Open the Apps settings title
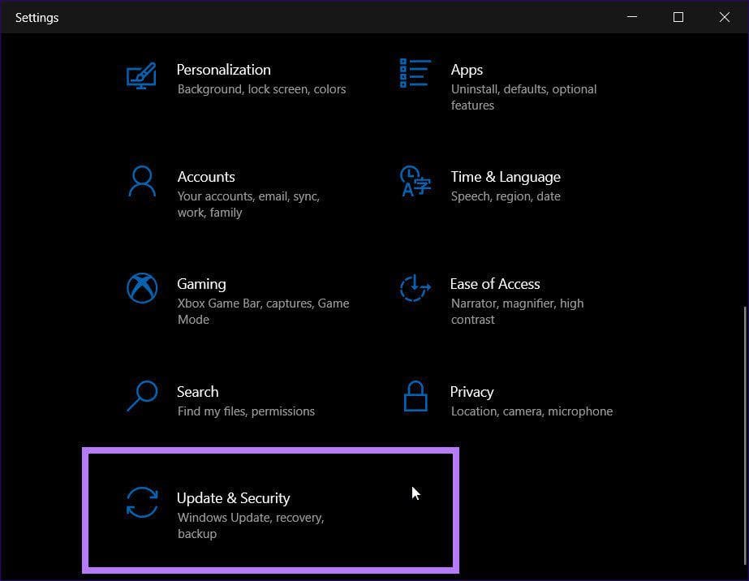The width and height of the screenshot is (749, 581). pos(467,70)
